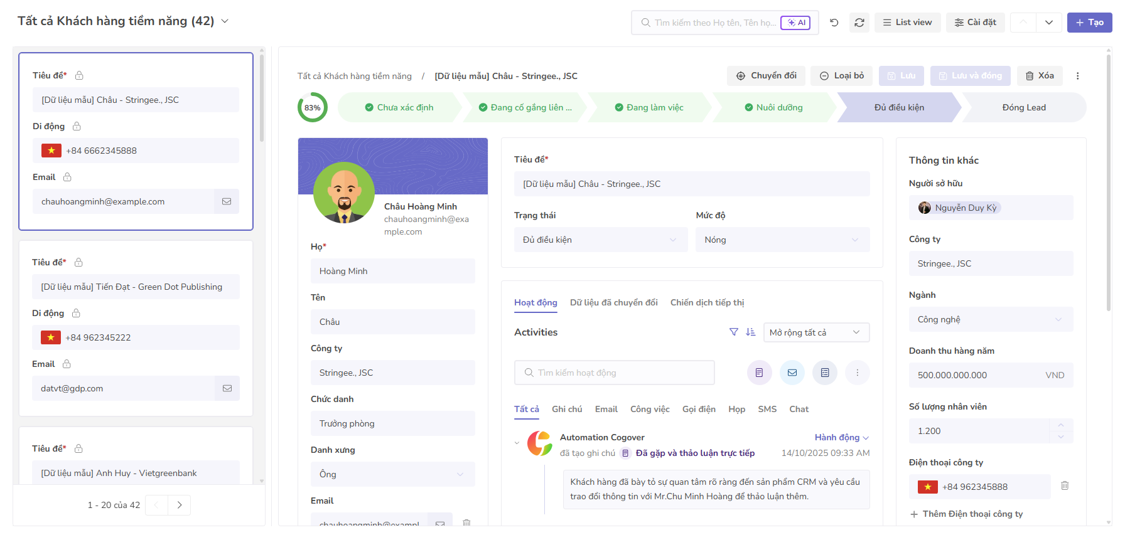
Task: Click the 'Tạo' create button
Action: pyautogui.click(x=1089, y=23)
